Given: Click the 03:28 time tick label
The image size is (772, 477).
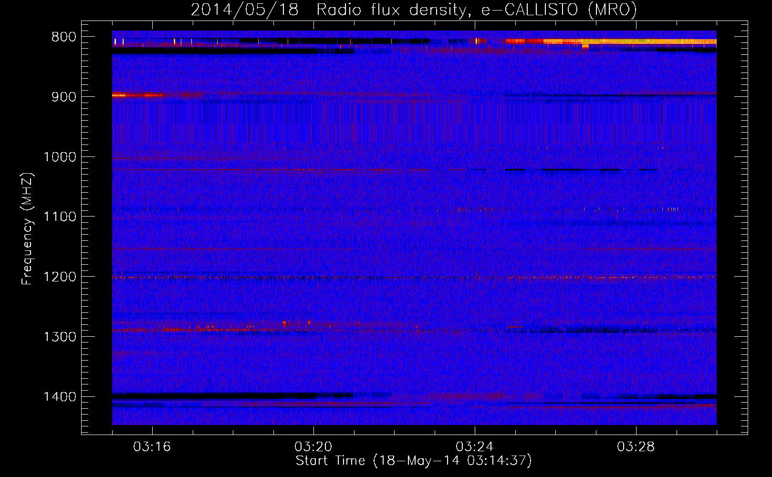Looking at the screenshot, I should [636, 447].
